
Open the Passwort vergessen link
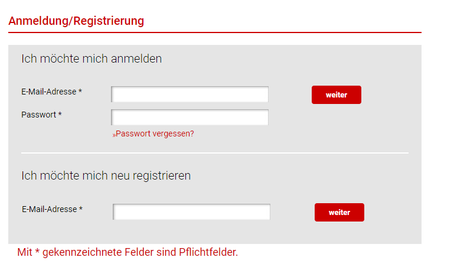point(153,134)
